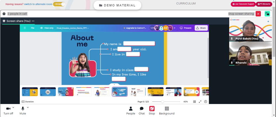This screenshot has height=117, width=276.
Task: Collapse the page thumbnails chevron
Action: click(x=114, y=84)
